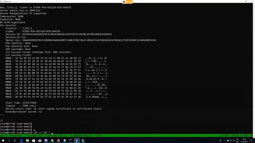Open Microsoft Store from taskbar
Image resolution: width=255 pixels, height=143 pixels.
click(33, 141)
